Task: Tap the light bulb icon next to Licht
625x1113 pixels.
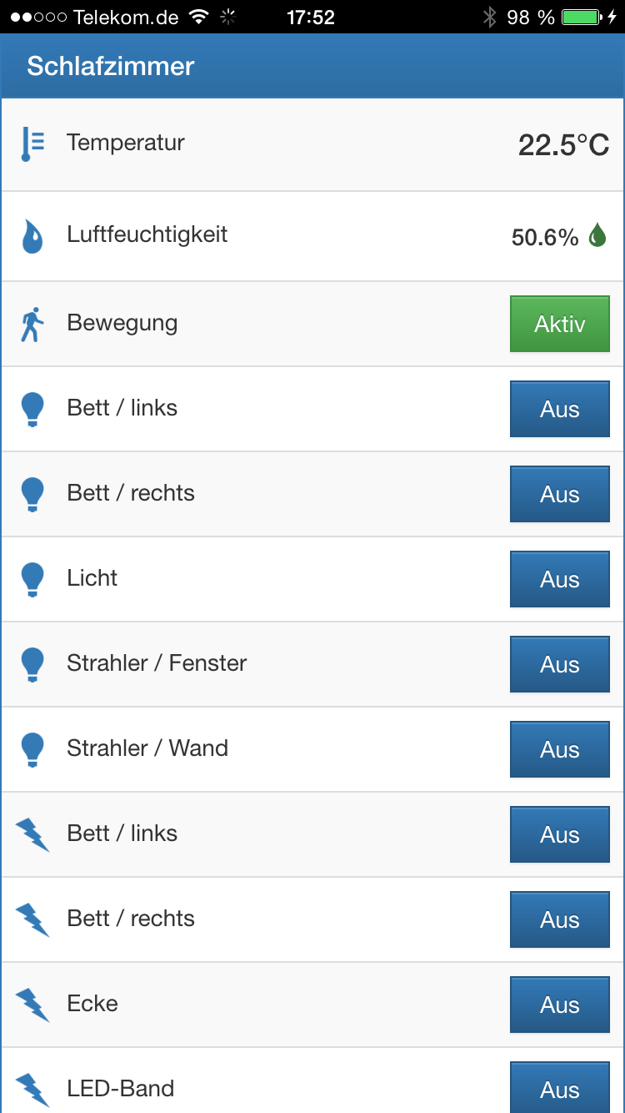Action: pos(32,579)
